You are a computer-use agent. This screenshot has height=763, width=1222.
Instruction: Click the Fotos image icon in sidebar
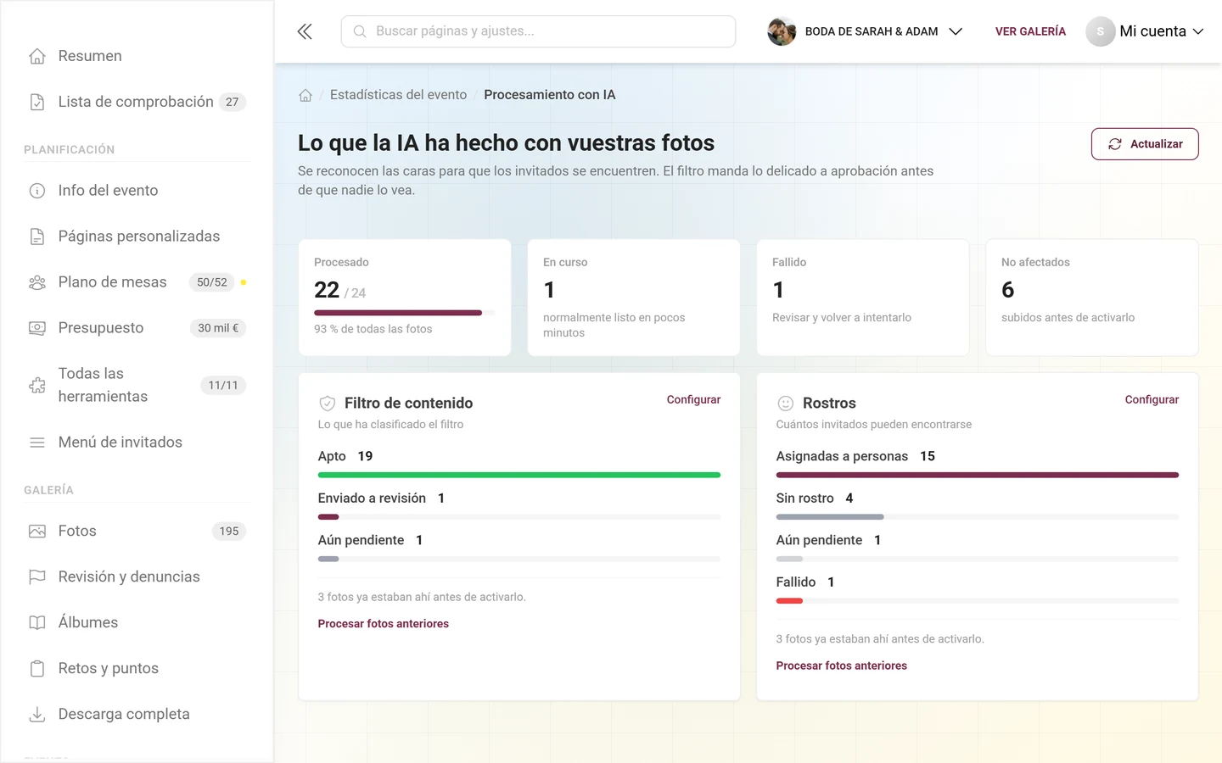(x=37, y=532)
